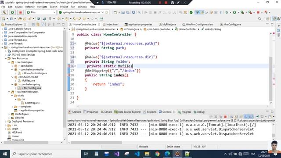
Task: Switch to application.properties editor tab
Action: (x=140, y=25)
